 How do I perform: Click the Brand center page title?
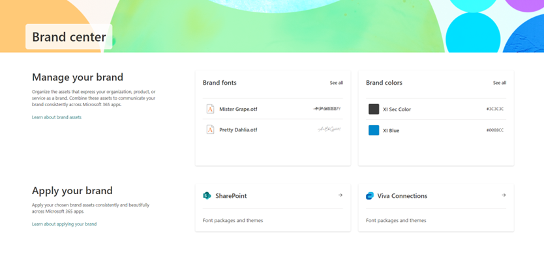point(68,36)
